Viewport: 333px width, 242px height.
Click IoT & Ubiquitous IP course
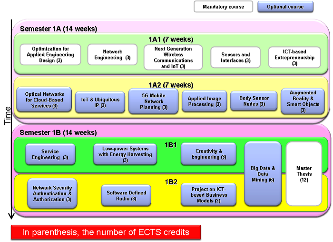point(100,102)
